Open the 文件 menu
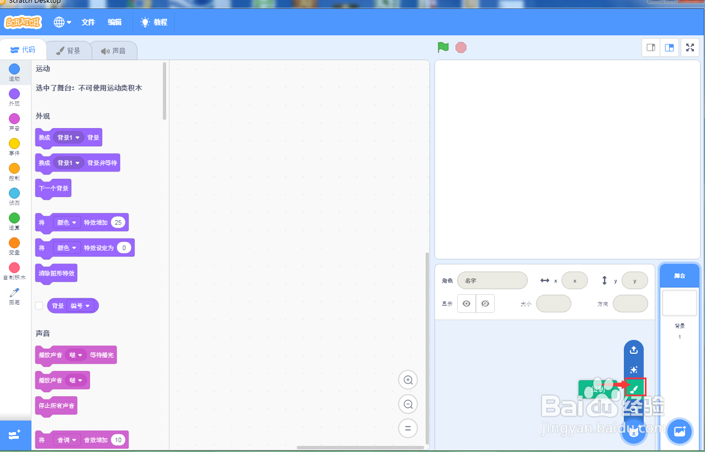Screen dimensions: 705x452 point(88,22)
